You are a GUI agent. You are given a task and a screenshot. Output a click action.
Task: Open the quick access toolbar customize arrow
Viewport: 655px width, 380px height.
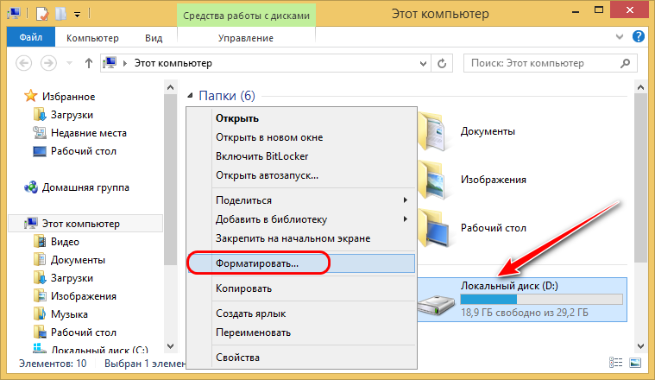pyautogui.click(x=78, y=15)
